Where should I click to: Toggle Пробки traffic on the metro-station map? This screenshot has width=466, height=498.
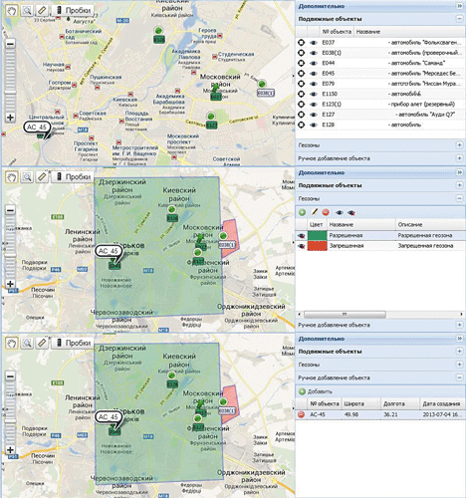[x=73, y=11]
